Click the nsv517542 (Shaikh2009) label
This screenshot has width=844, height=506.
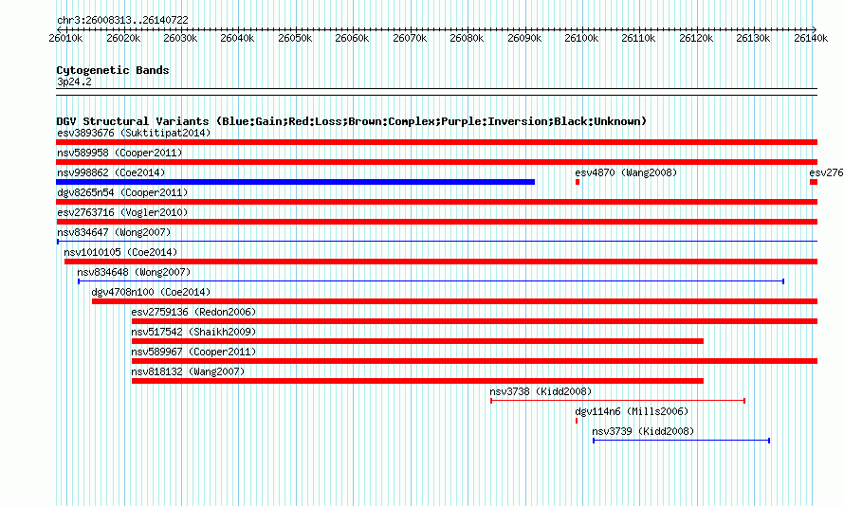click(193, 332)
